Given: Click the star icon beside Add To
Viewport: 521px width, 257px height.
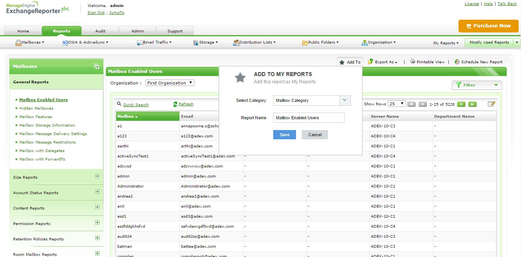Looking at the screenshot, I should 342,62.
